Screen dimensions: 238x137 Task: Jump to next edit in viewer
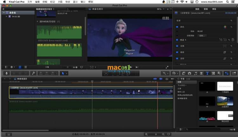click(137, 67)
